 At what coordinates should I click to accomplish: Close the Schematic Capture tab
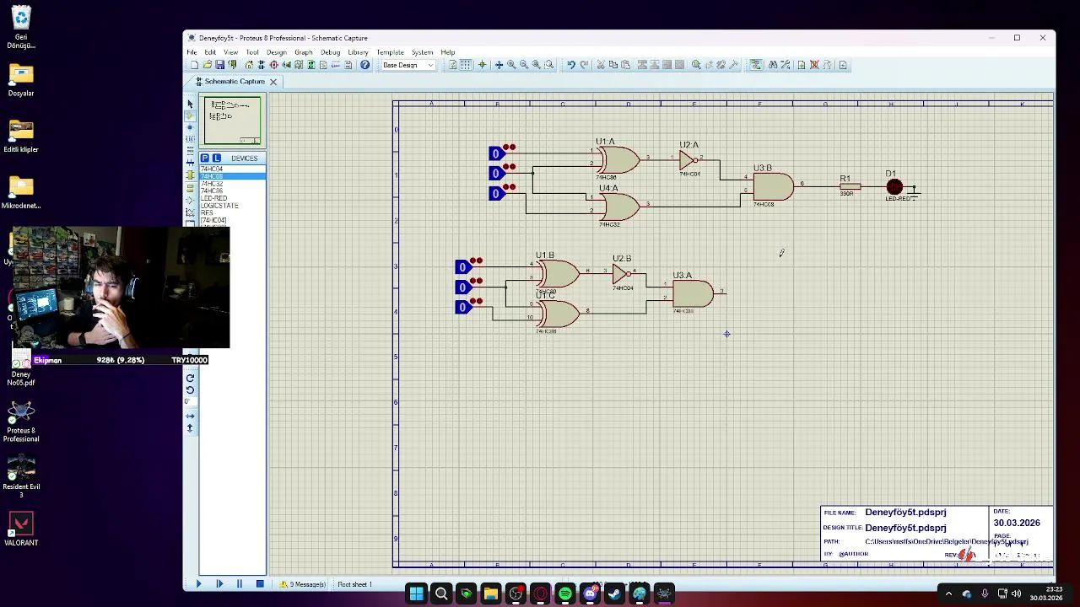point(273,82)
